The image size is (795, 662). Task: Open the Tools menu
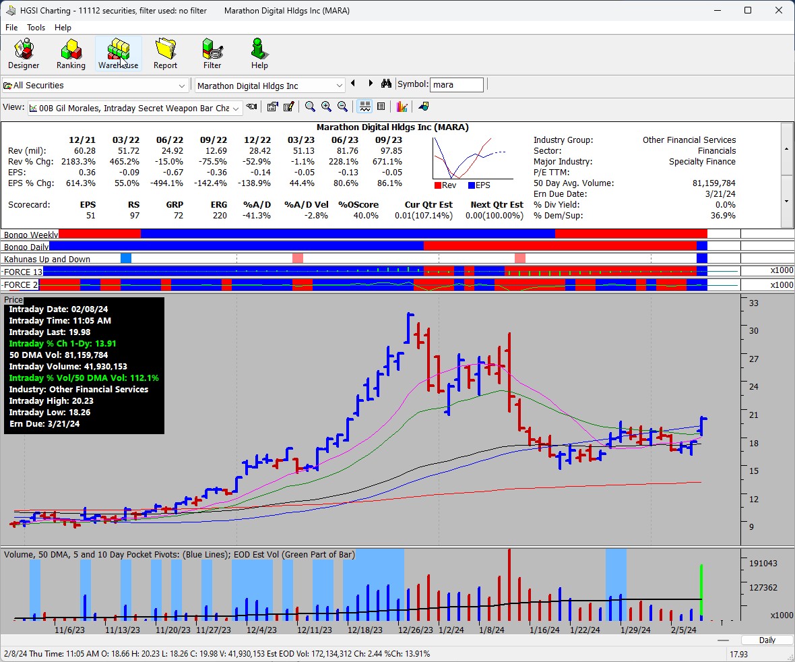pos(36,28)
